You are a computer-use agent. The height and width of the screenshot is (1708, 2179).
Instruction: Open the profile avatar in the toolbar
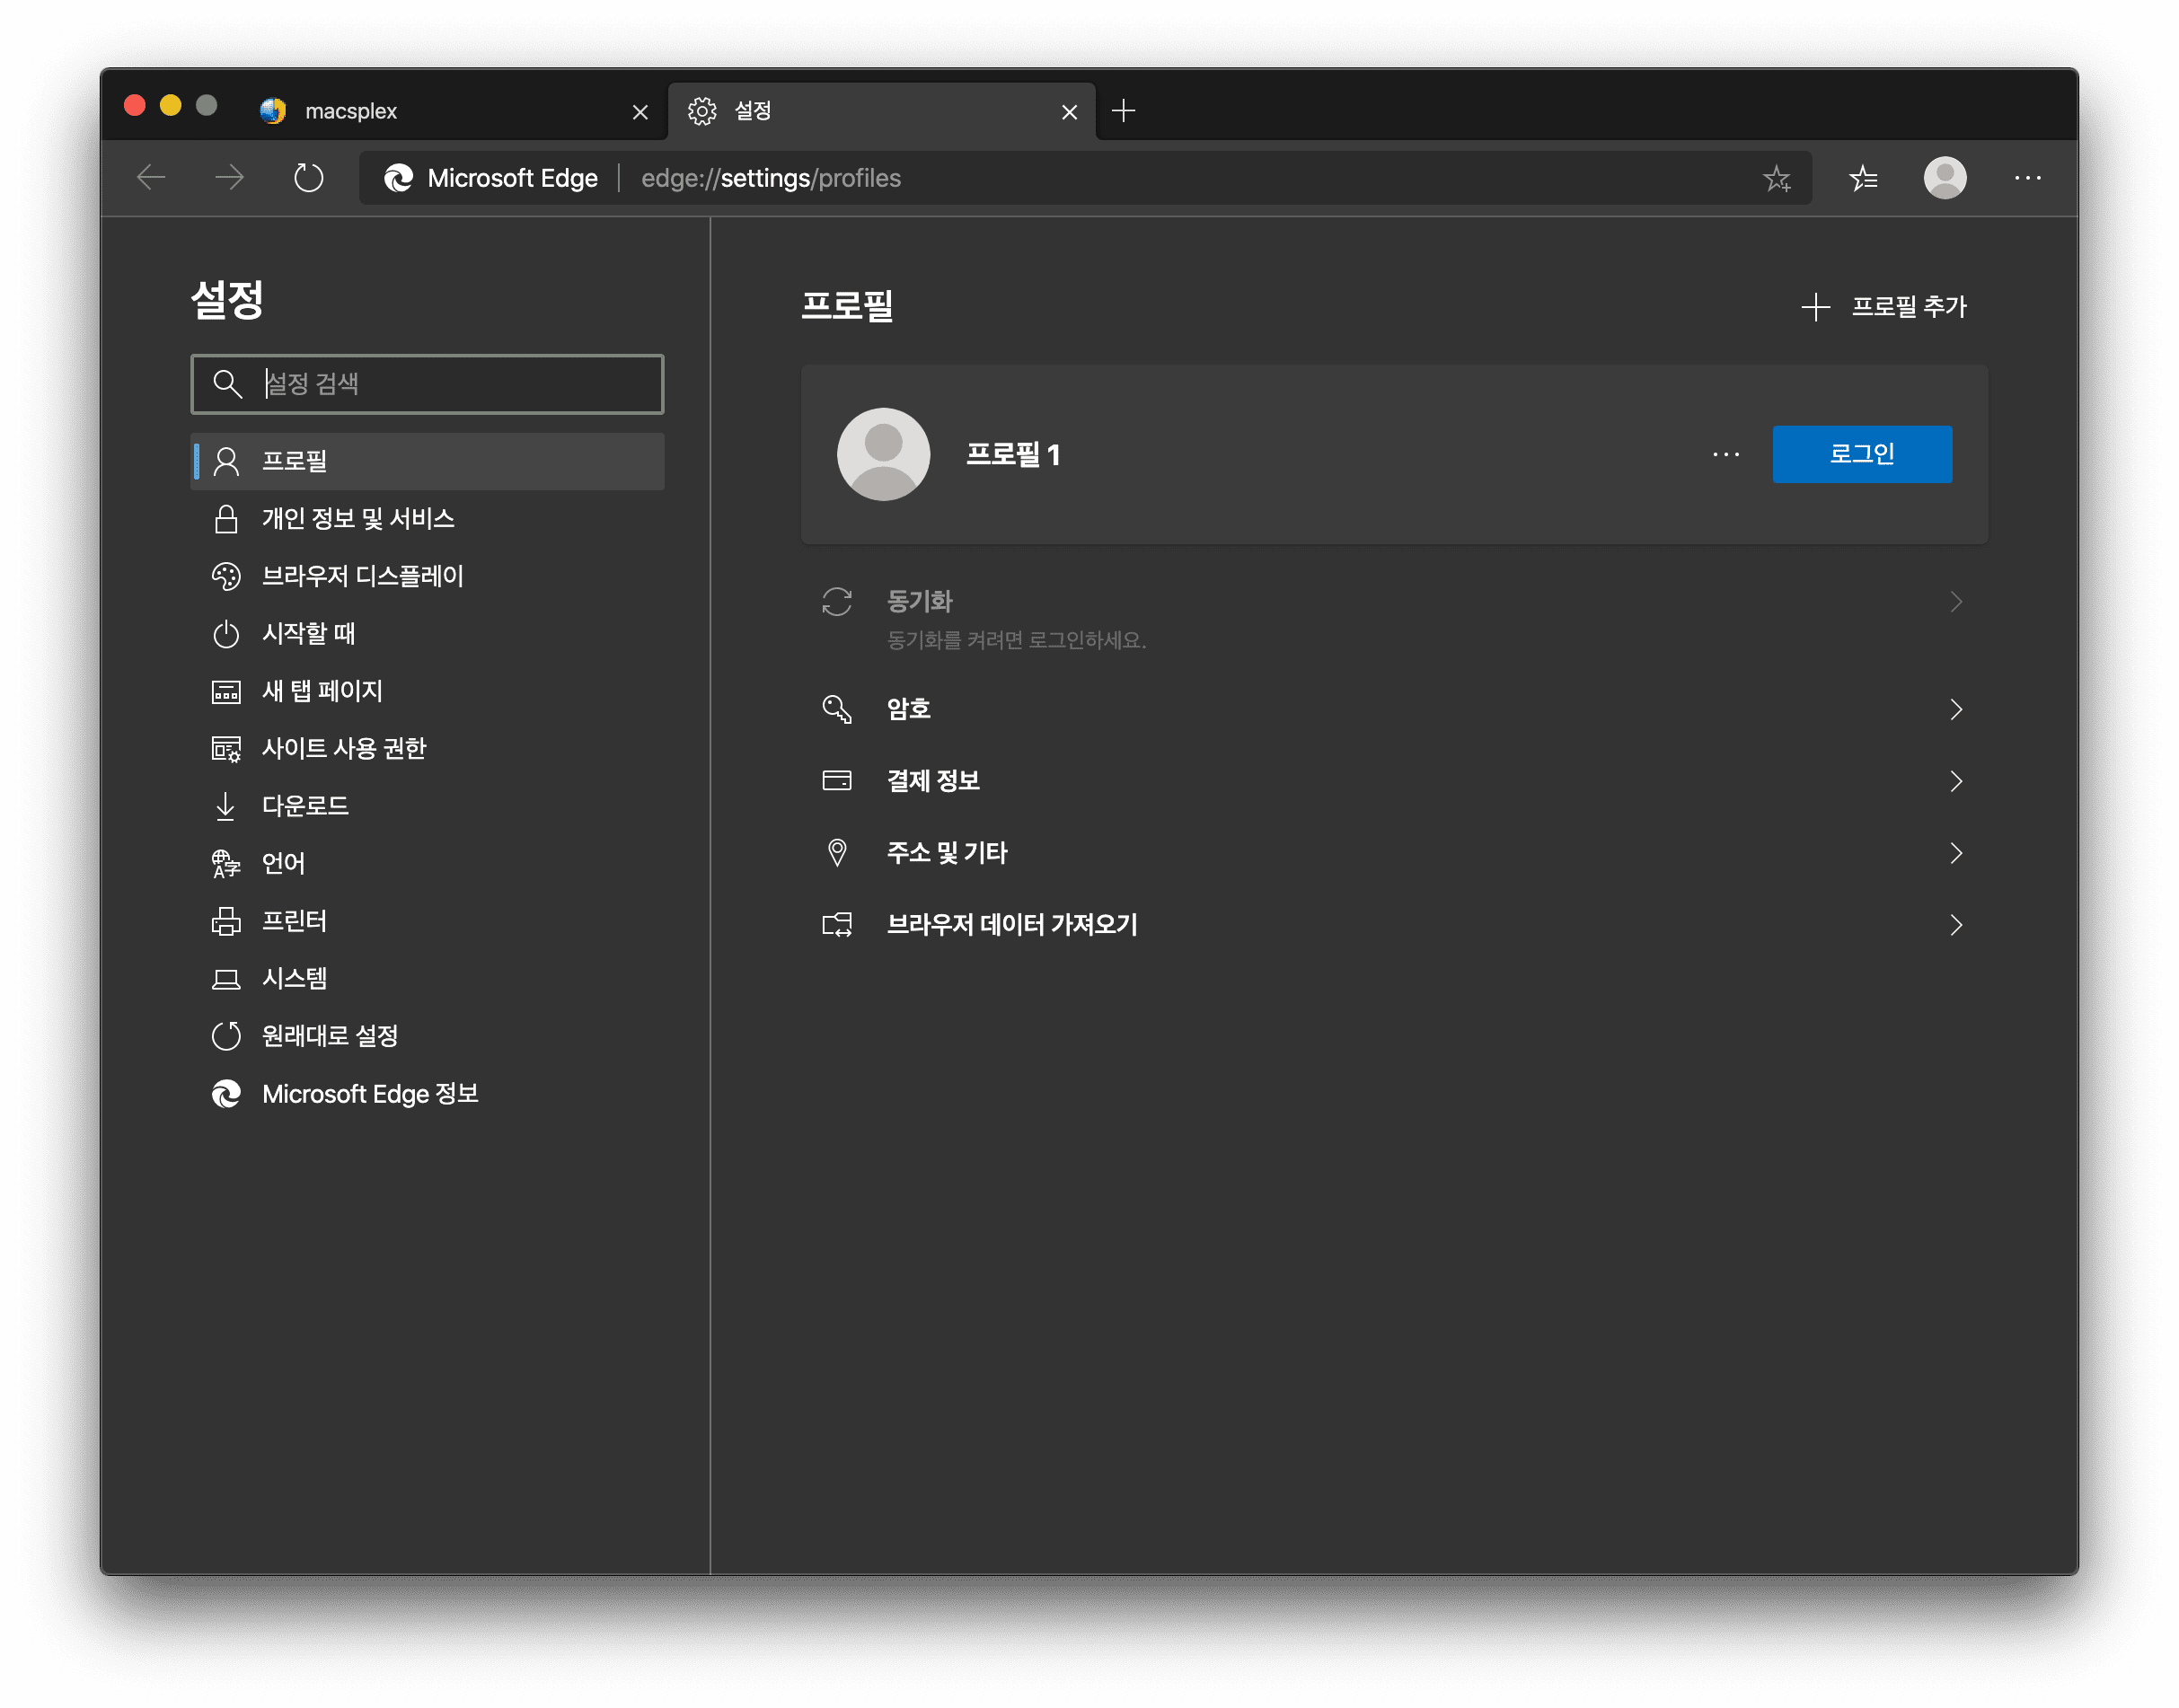(1944, 178)
